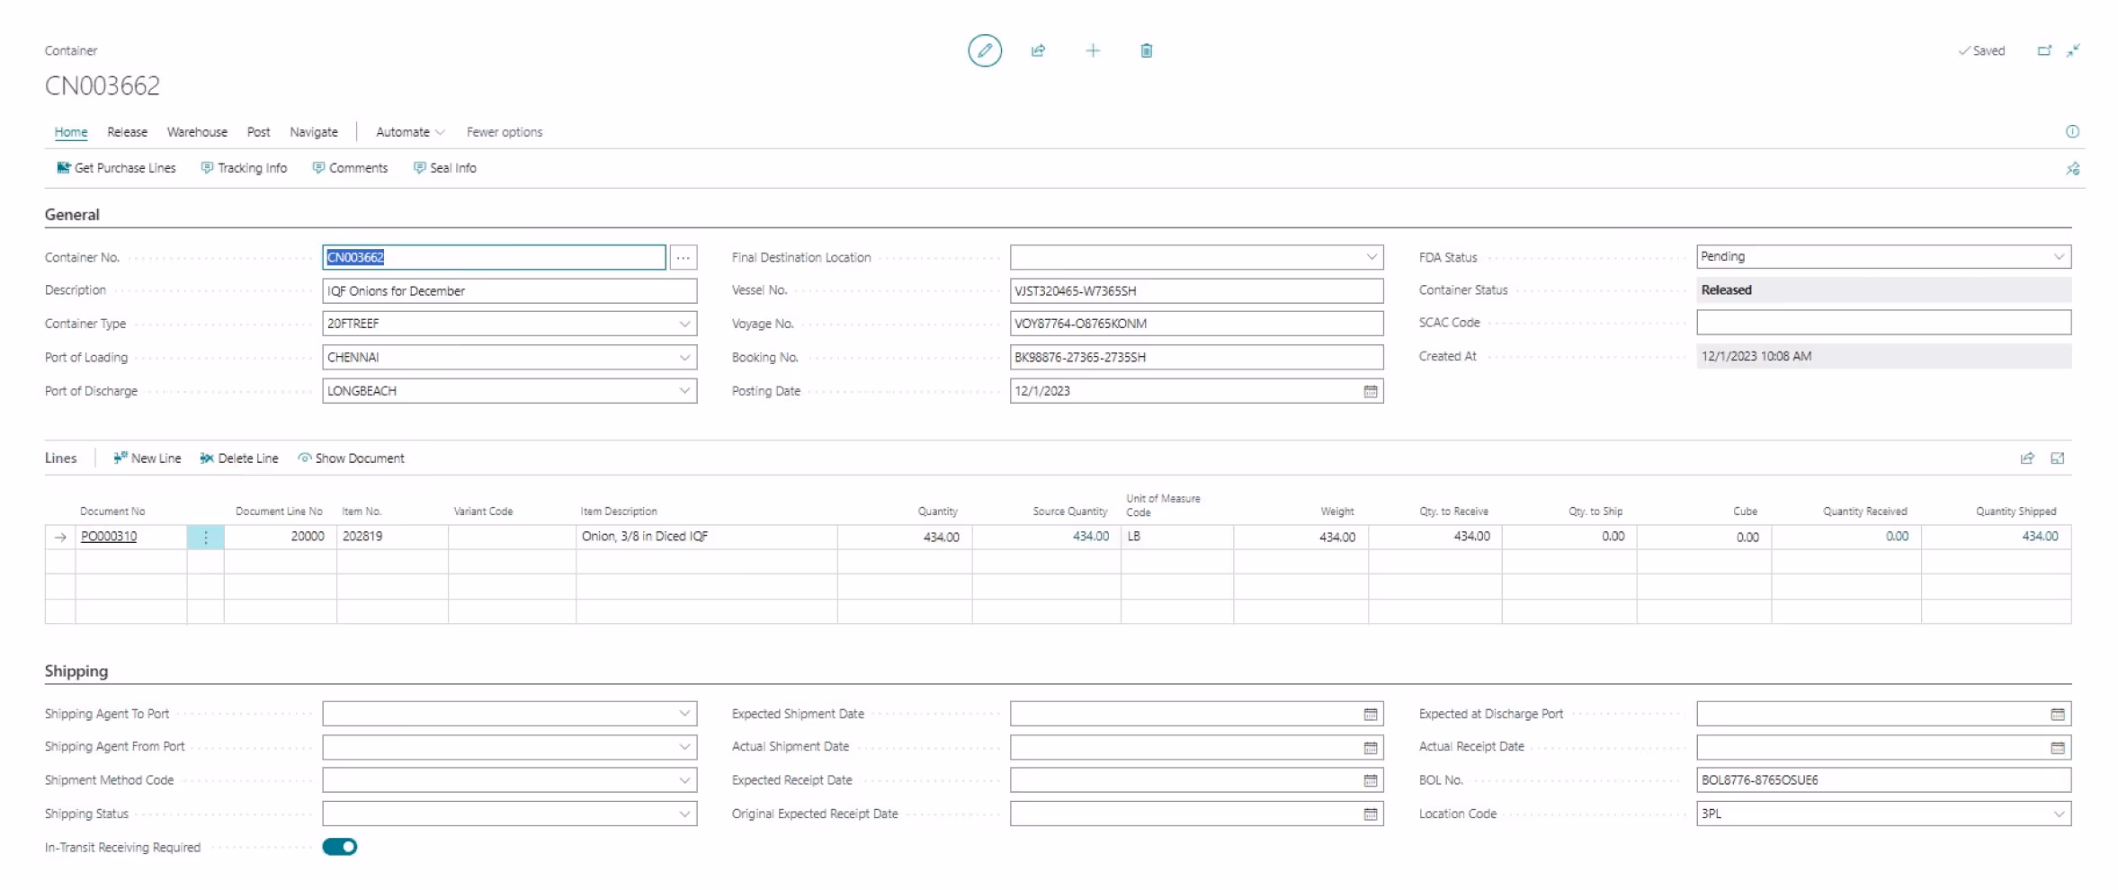The image size is (2118, 890).
Task: Open Seal Info action
Action: 444,168
